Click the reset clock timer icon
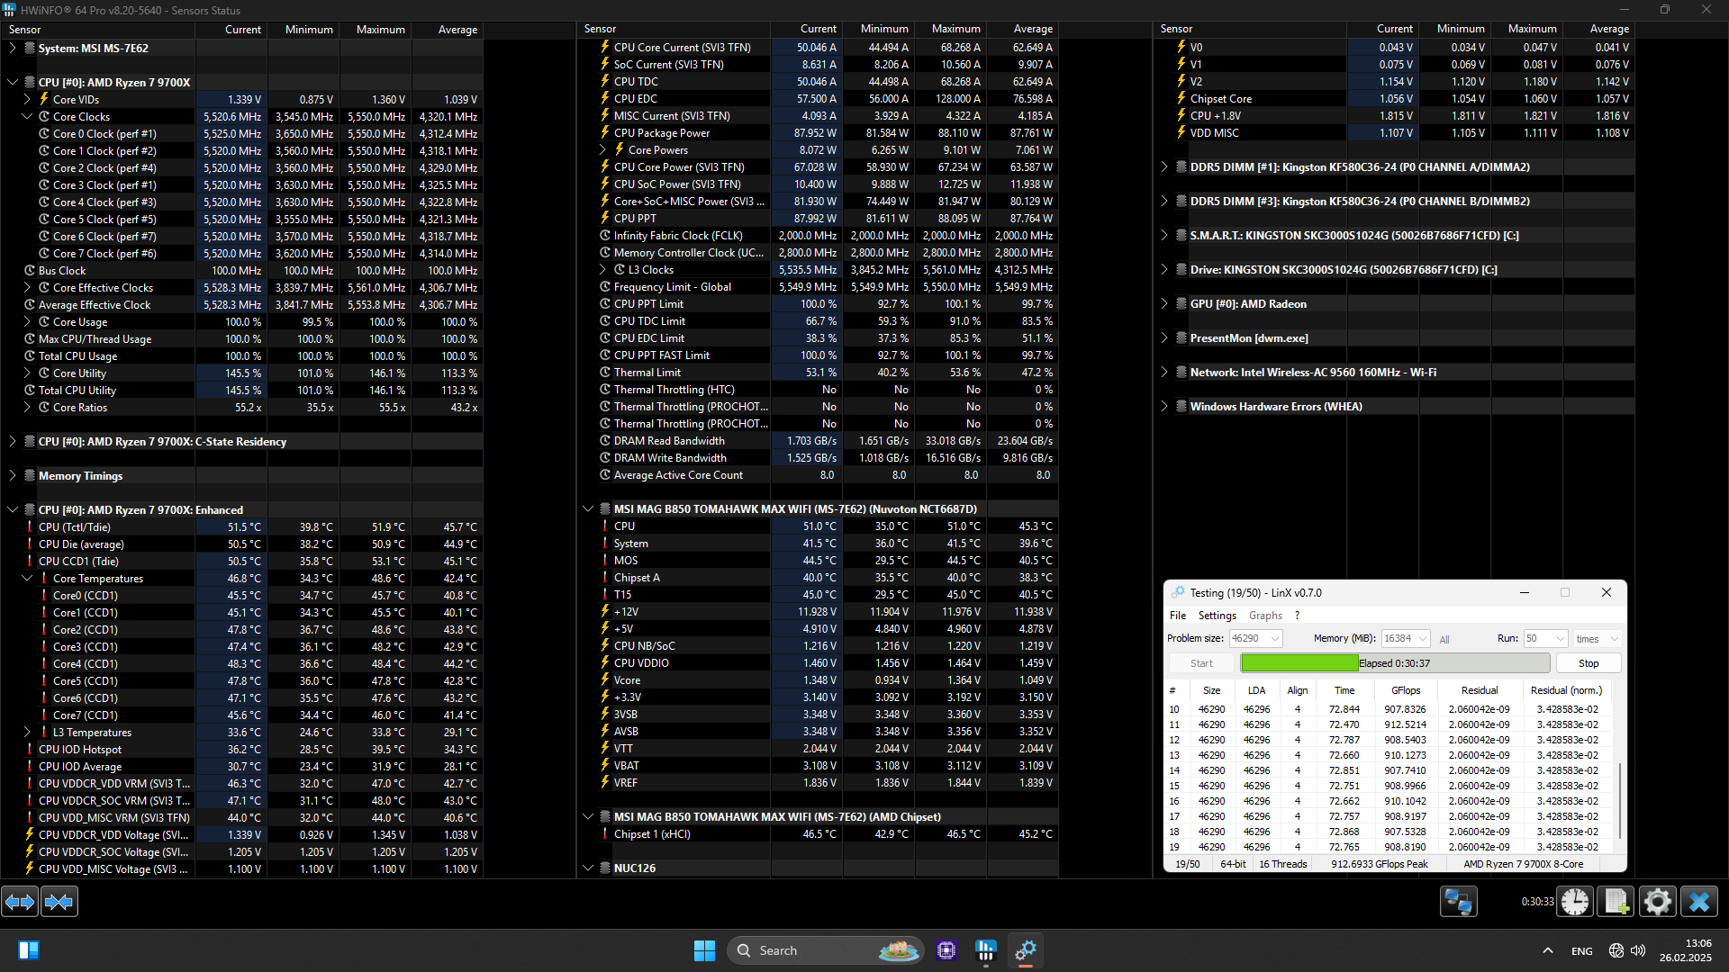Viewport: 1729px width, 972px height. coord(1575,901)
